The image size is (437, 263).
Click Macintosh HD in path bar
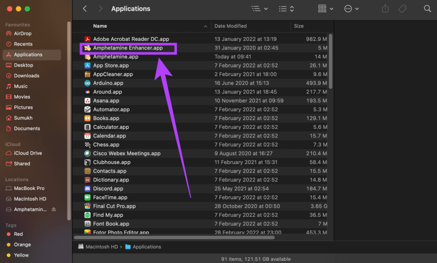click(x=98, y=247)
